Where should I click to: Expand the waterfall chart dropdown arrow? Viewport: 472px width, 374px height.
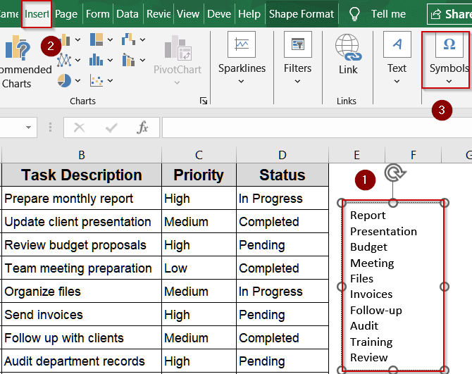(142, 39)
